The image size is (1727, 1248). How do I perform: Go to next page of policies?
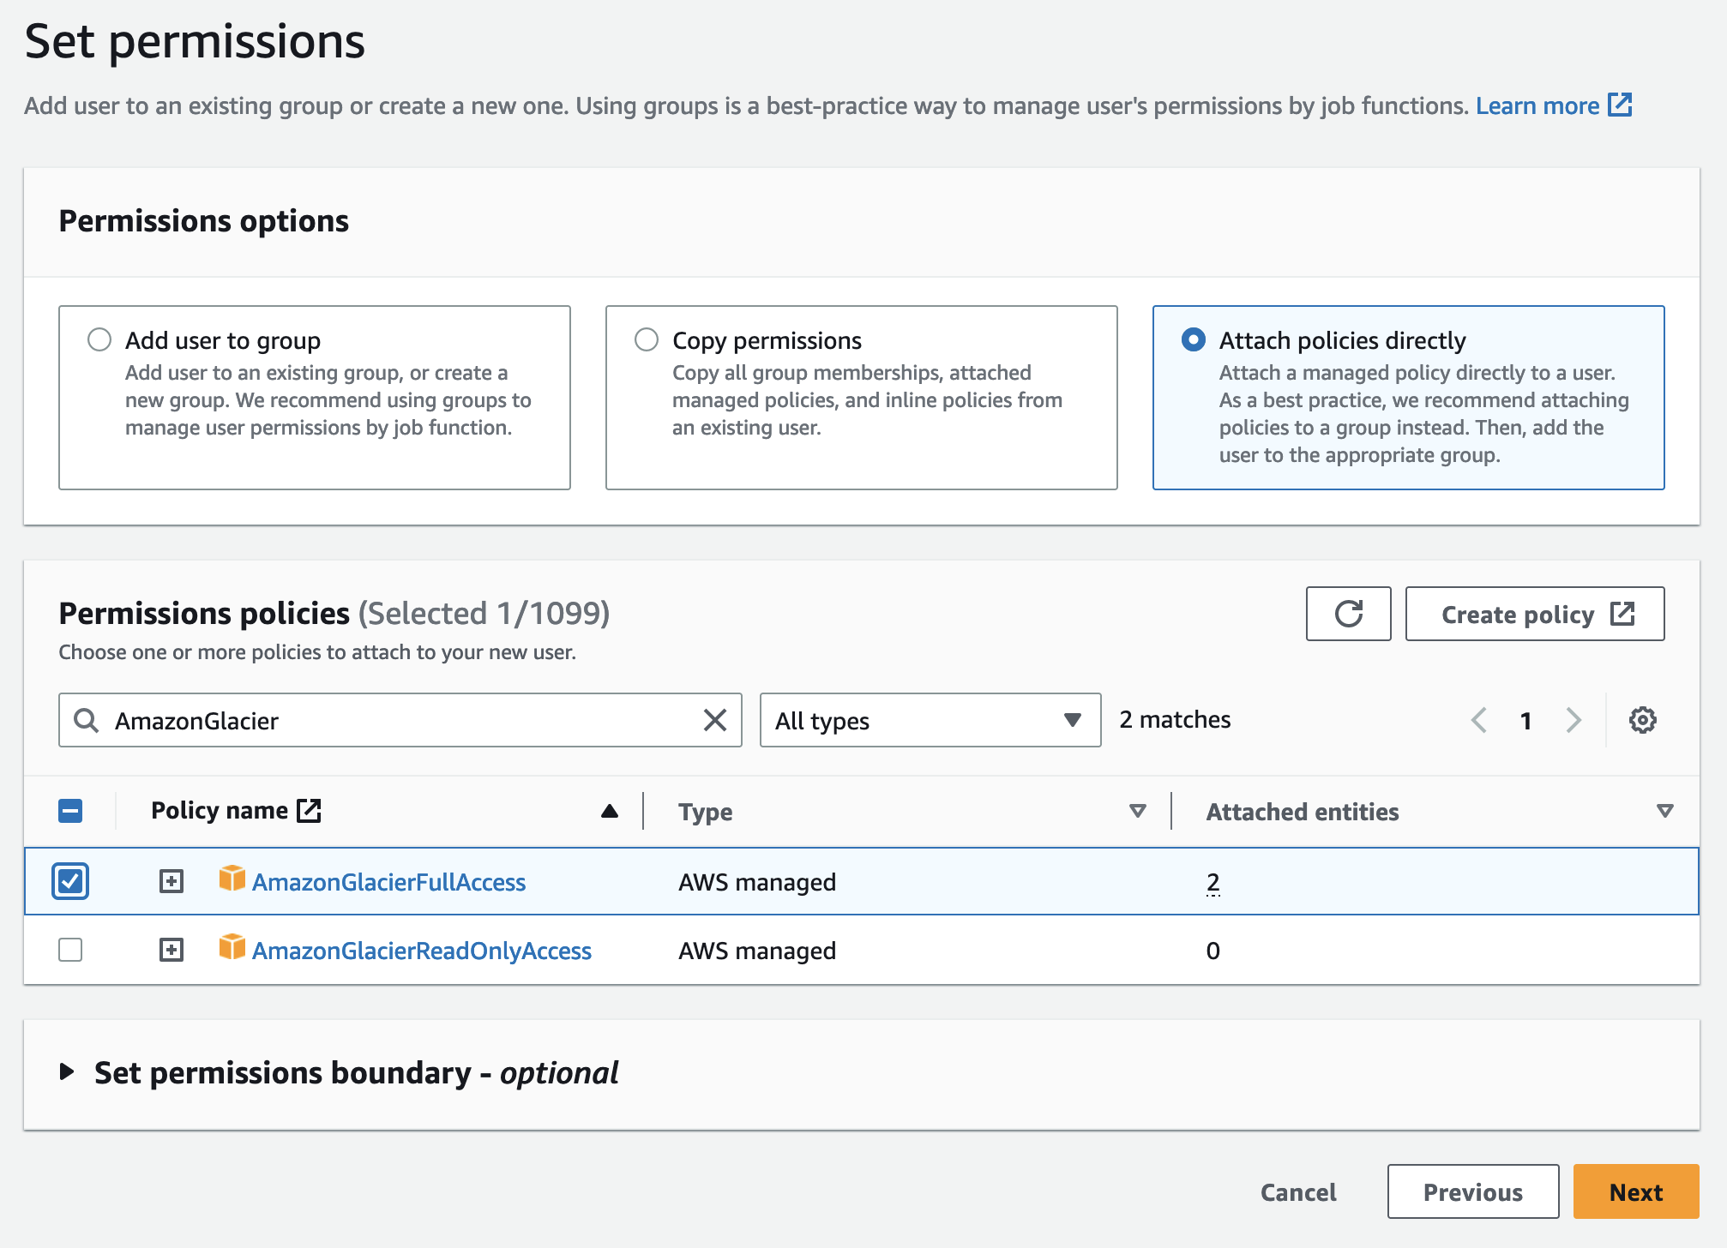tap(1574, 720)
